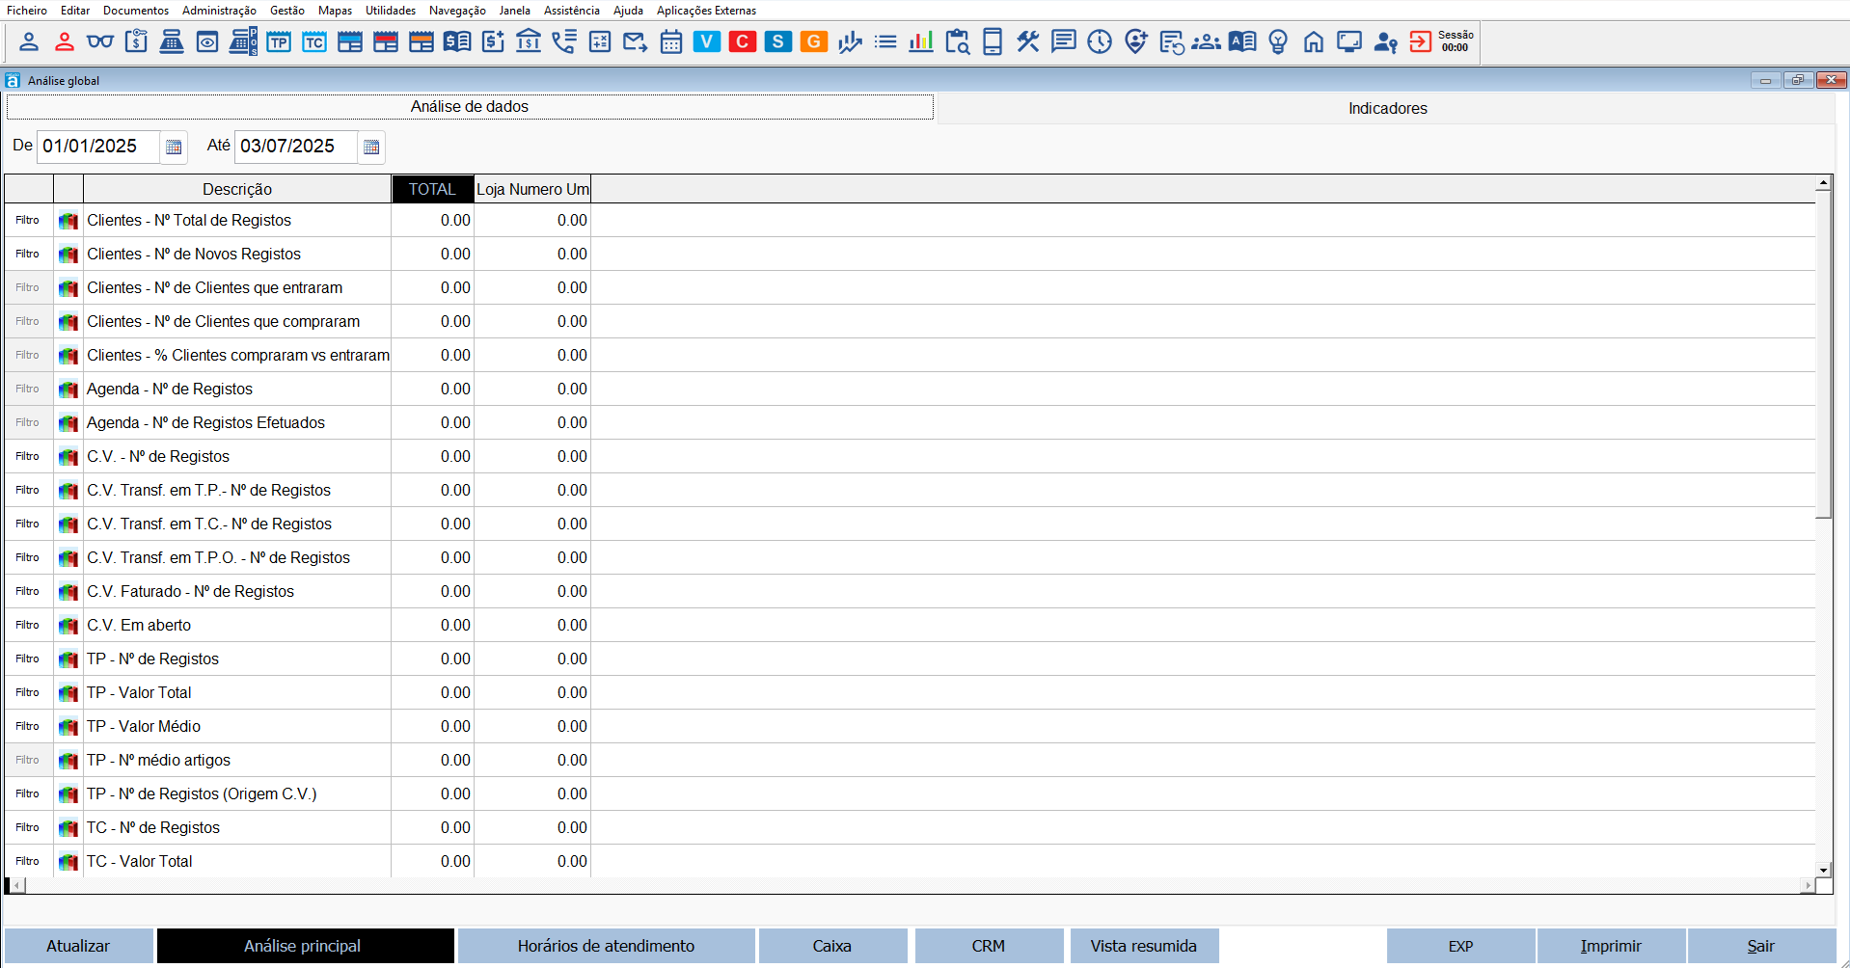Open the lightbulb icon in the toolbar
Screen dimensions: 1850x968
(x=1278, y=41)
